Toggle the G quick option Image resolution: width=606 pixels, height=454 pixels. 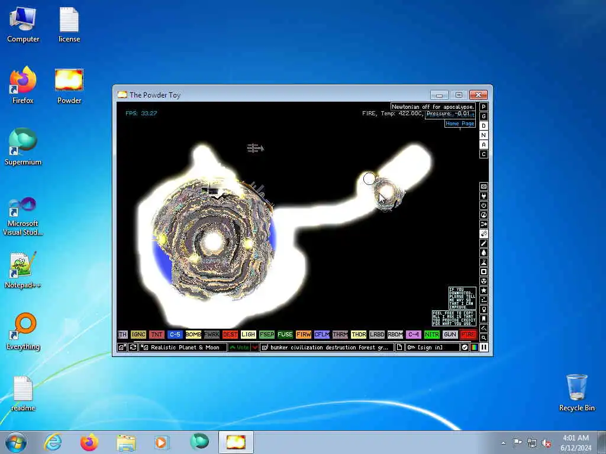pyautogui.click(x=483, y=116)
